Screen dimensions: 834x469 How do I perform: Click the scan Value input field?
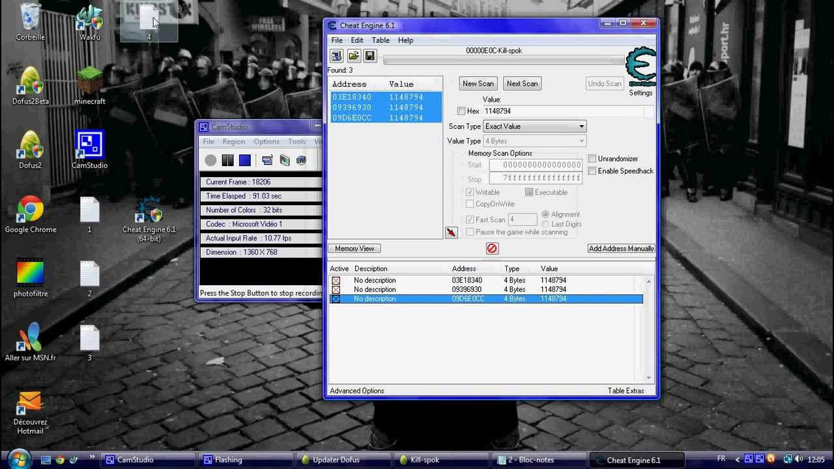(x=563, y=111)
